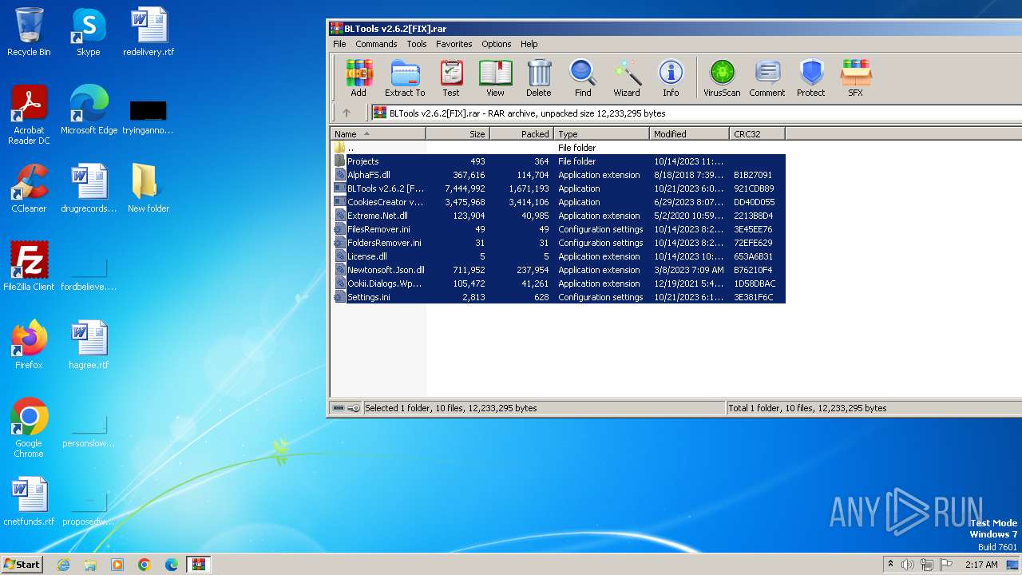1022x575 pixels.
Task: Click the archive path address field
Action: click(696, 113)
